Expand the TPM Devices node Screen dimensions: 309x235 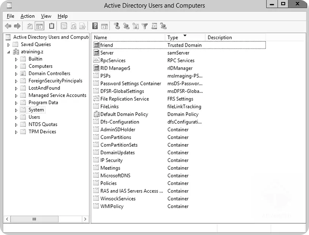[x=16, y=132]
